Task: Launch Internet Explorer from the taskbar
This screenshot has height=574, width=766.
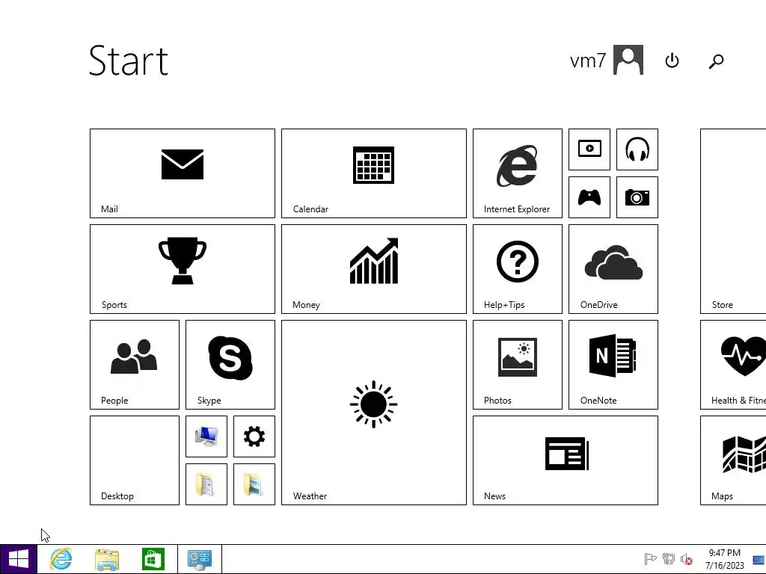Action: (61, 559)
